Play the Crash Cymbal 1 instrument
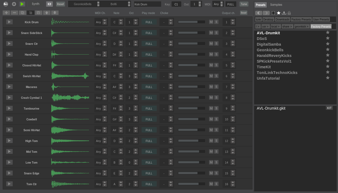Viewport: 338px width, 193px height. point(9,97)
